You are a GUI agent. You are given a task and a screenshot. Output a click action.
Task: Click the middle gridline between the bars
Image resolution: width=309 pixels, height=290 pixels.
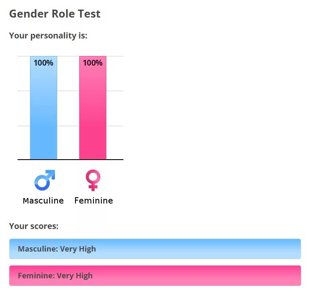click(68, 91)
